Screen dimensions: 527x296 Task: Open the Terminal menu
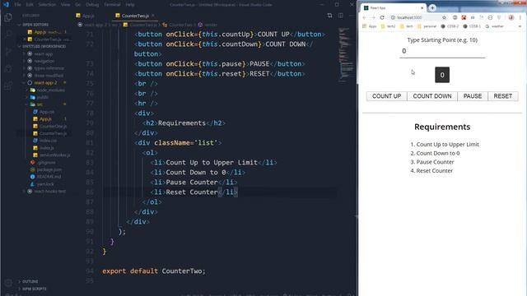click(112, 5)
